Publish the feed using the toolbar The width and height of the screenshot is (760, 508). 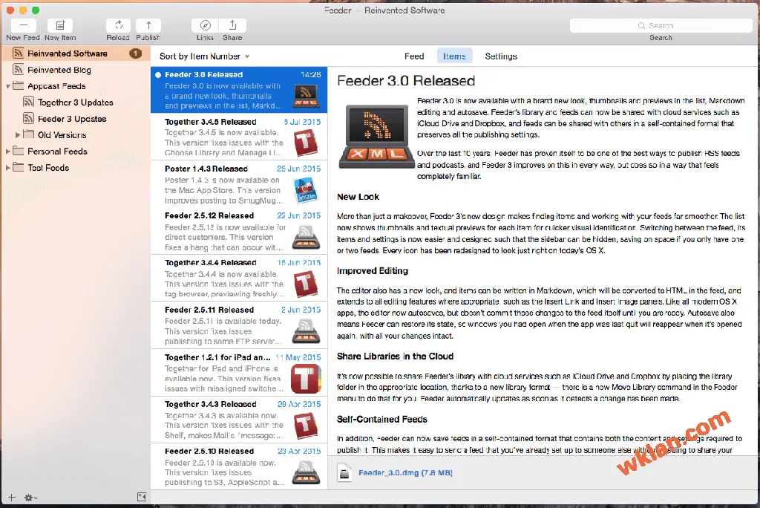pyautogui.click(x=148, y=25)
